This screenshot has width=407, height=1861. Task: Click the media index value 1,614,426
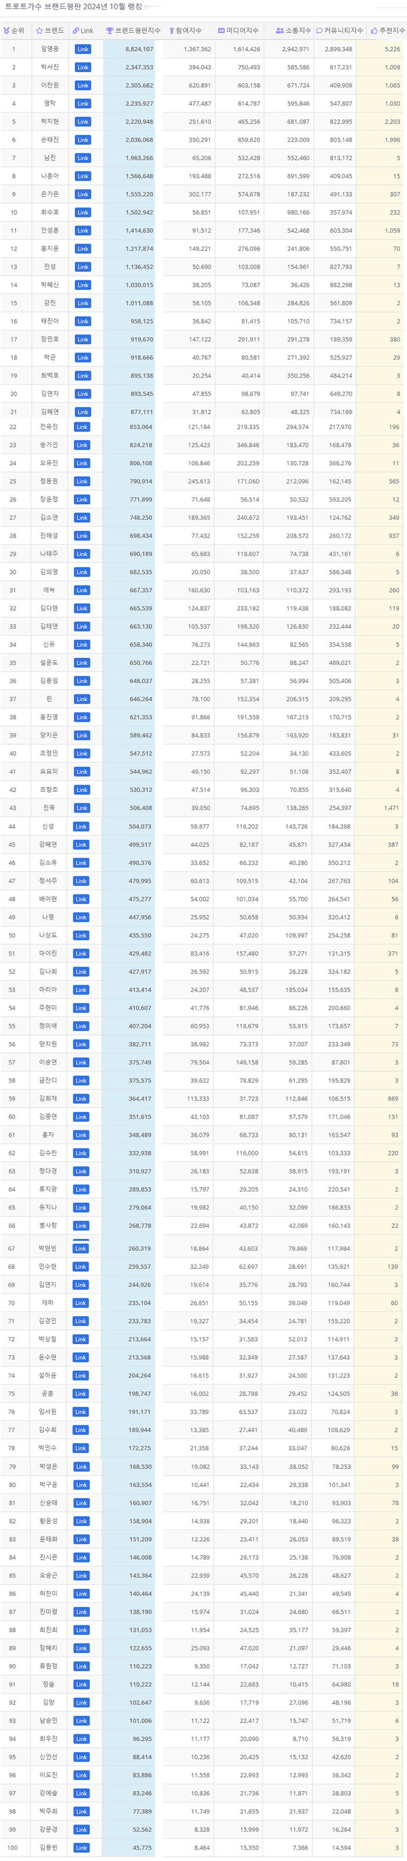[247, 49]
